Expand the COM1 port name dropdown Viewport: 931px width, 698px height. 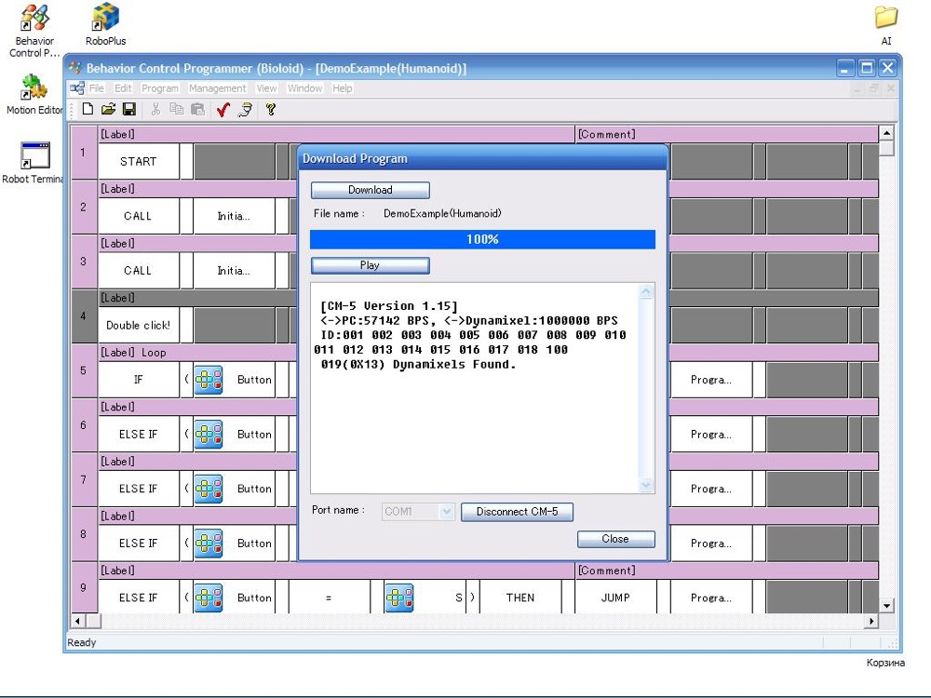pyautogui.click(x=447, y=512)
